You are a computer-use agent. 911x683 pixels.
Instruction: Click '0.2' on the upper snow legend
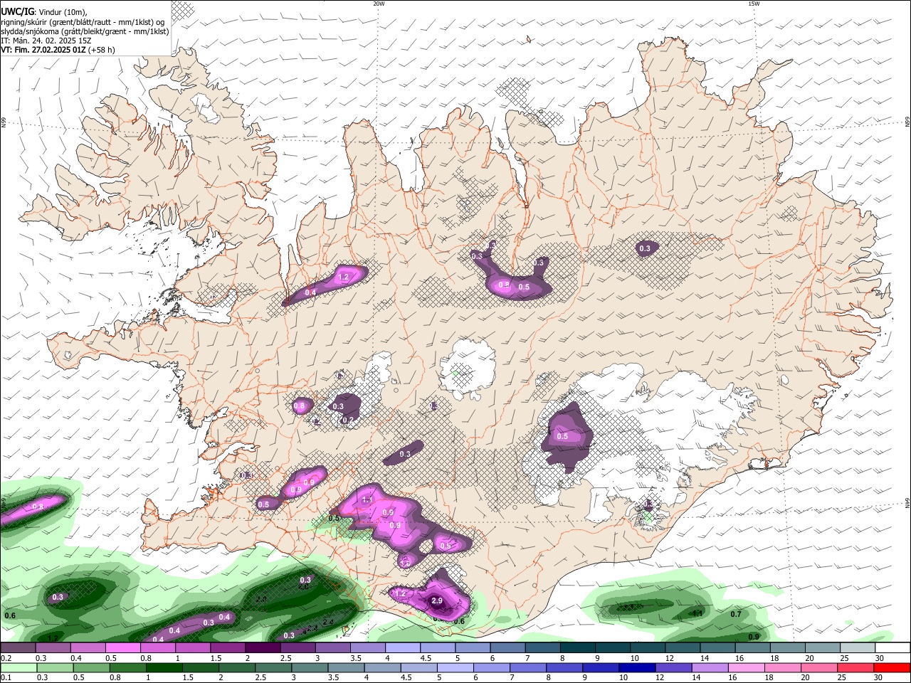(x=6, y=658)
